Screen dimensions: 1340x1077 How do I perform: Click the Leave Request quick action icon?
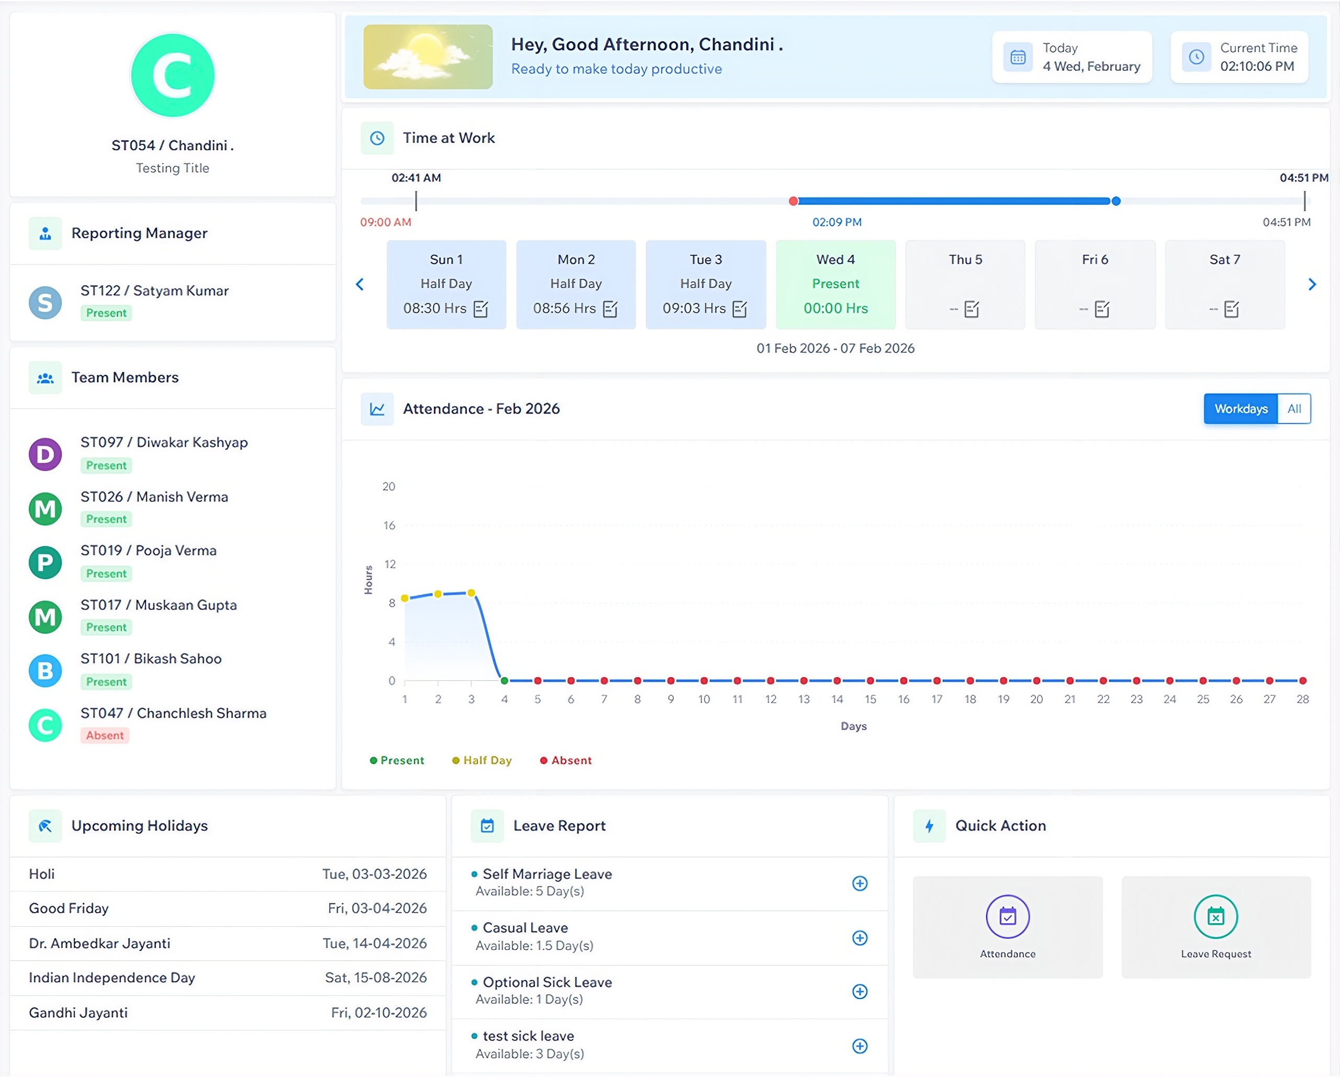click(x=1215, y=916)
